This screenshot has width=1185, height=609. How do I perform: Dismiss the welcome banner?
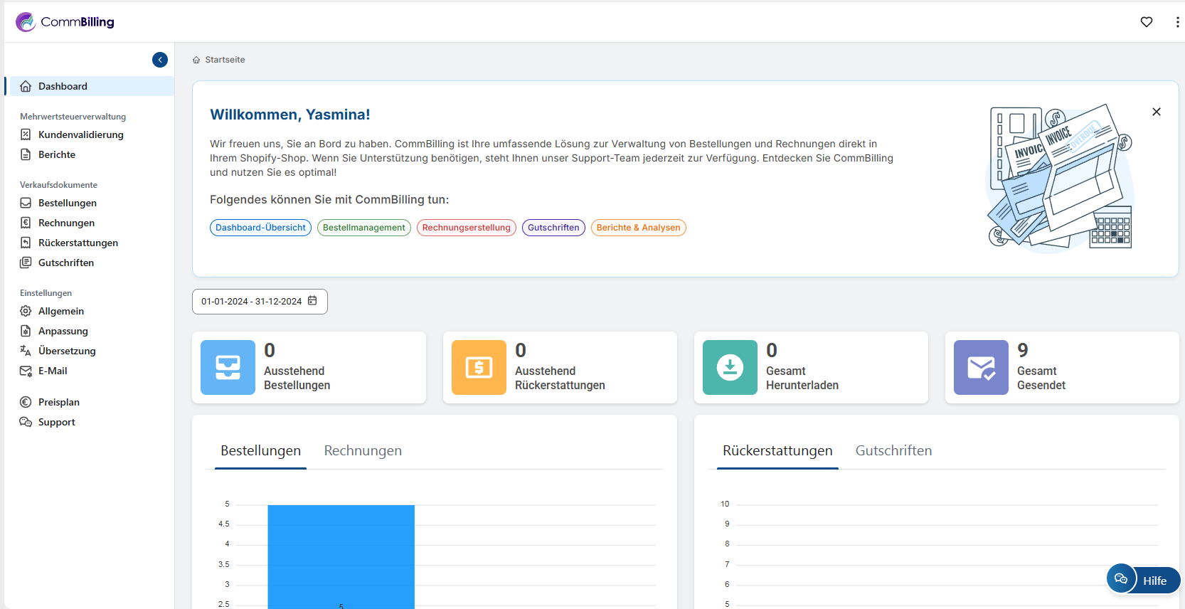click(1156, 112)
